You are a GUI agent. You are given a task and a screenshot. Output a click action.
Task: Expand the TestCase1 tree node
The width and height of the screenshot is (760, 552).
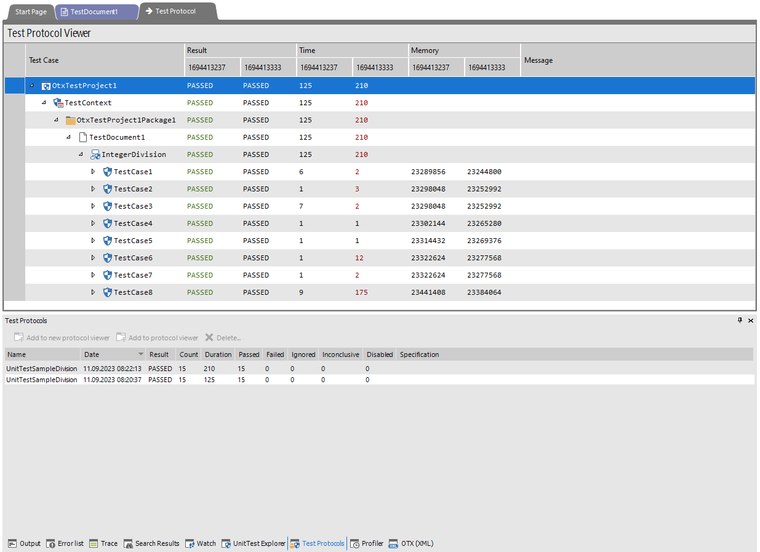tap(94, 172)
